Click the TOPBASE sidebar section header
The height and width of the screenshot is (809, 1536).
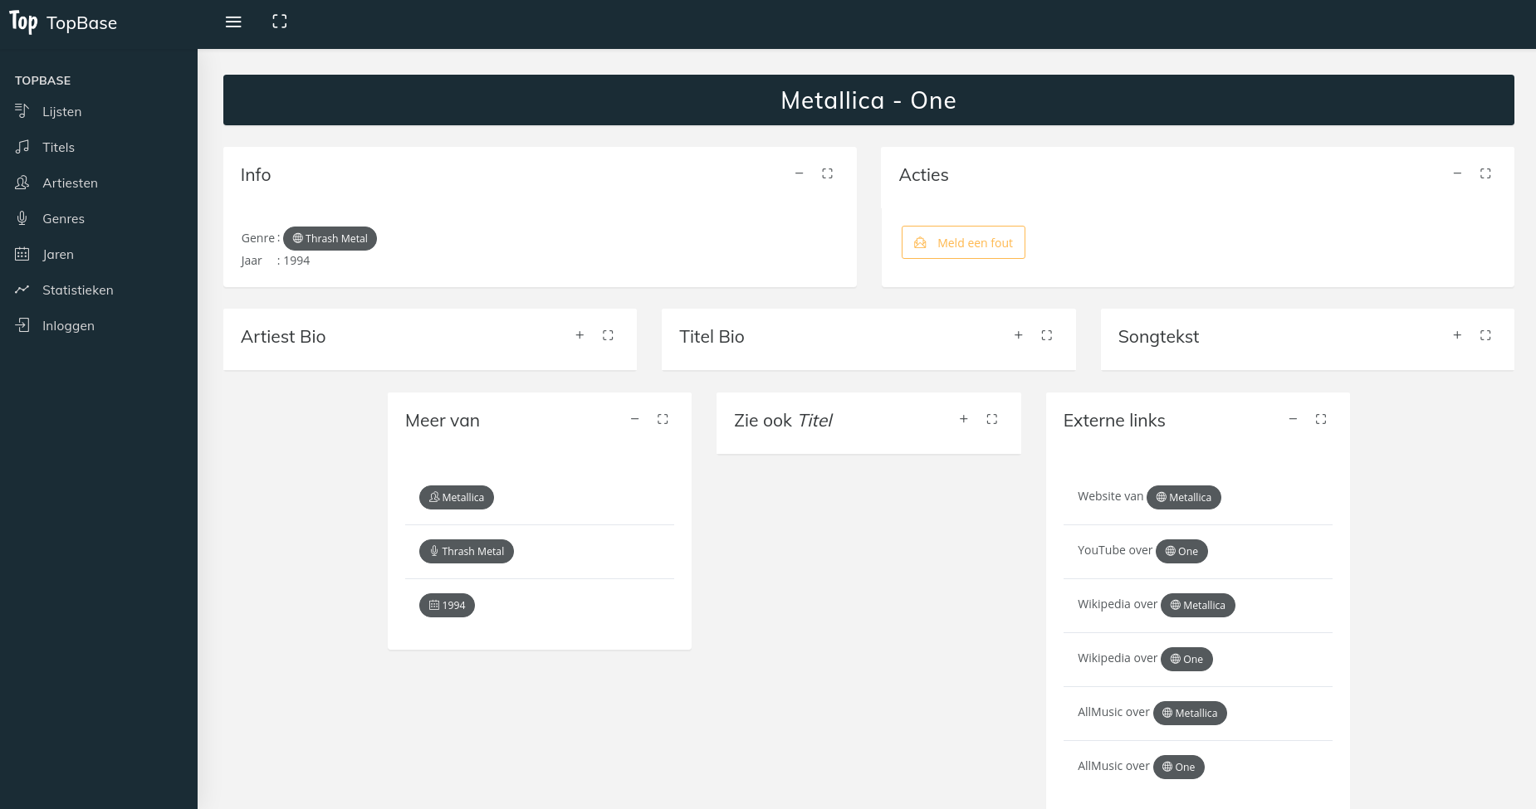click(x=42, y=80)
